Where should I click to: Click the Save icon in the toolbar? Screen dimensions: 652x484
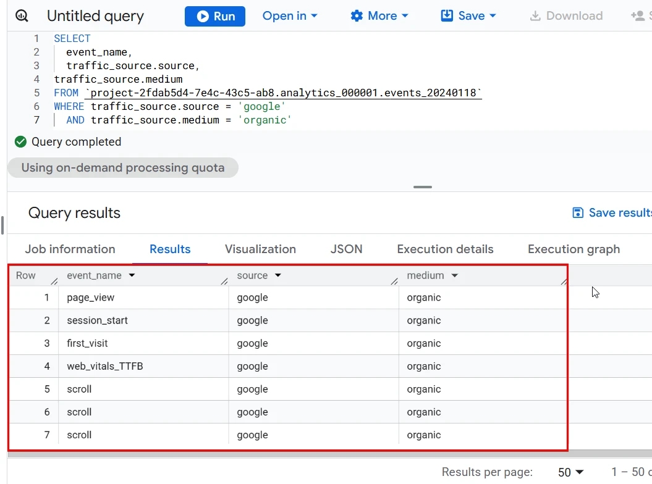coord(447,16)
